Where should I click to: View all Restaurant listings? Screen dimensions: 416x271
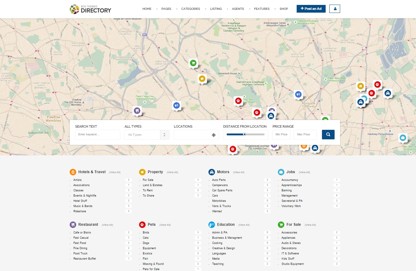point(107,225)
